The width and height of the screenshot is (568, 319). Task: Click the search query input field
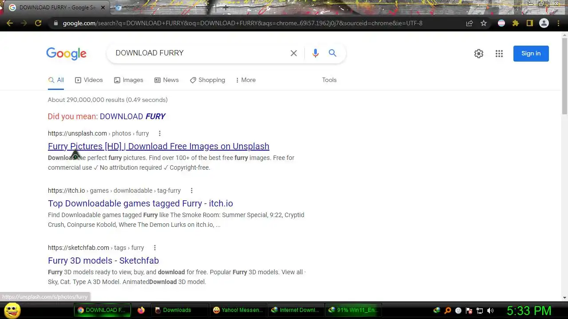click(x=200, y=53)
